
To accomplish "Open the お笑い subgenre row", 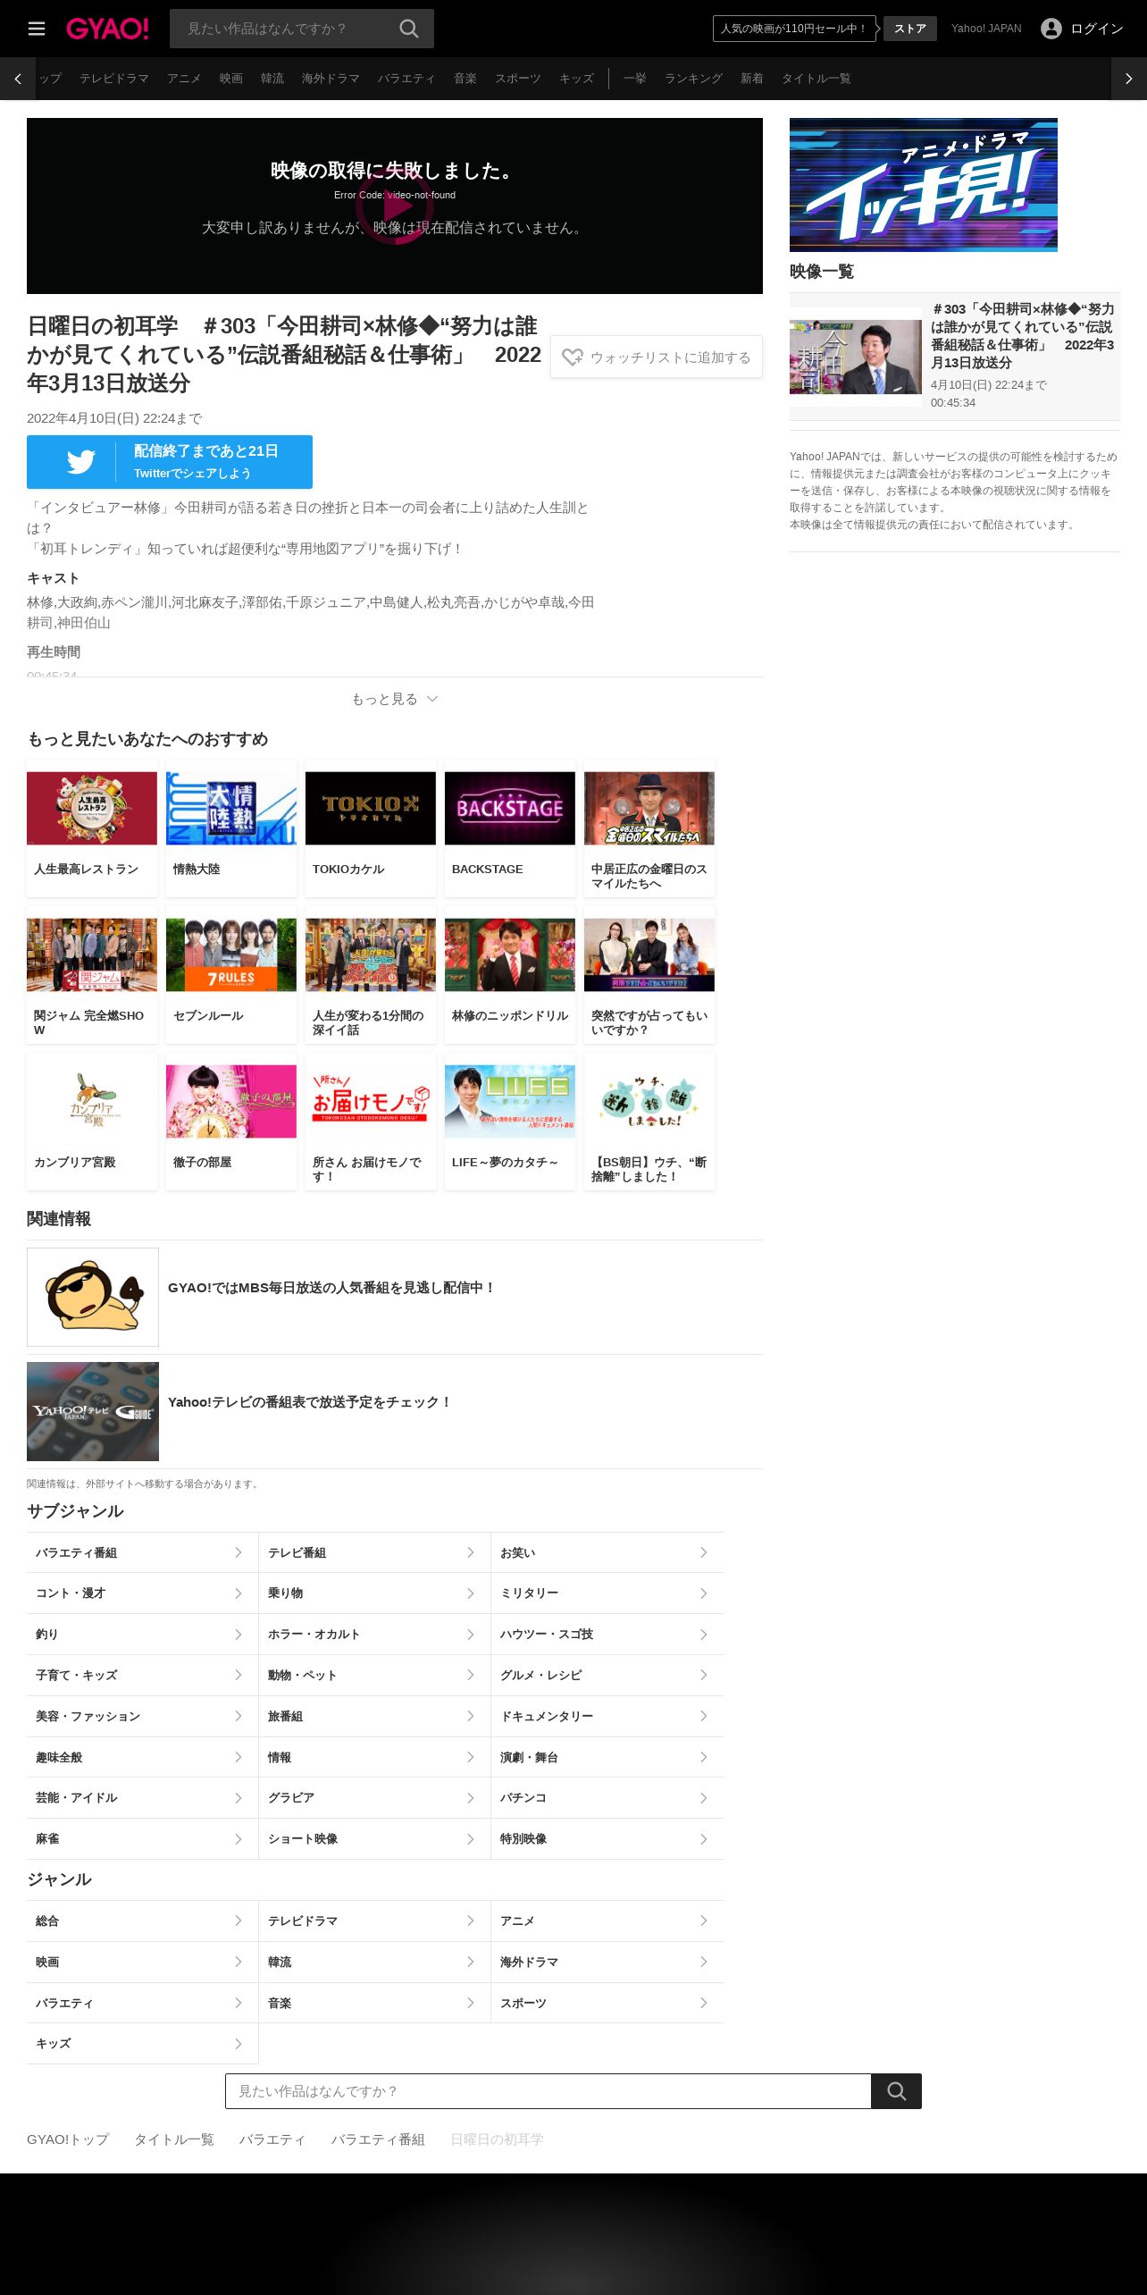I will point(607,1552).
